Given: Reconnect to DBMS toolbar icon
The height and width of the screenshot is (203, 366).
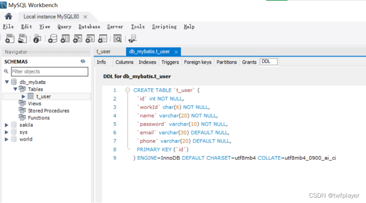Looking at the screenshot, I should (x=132, y=38).
